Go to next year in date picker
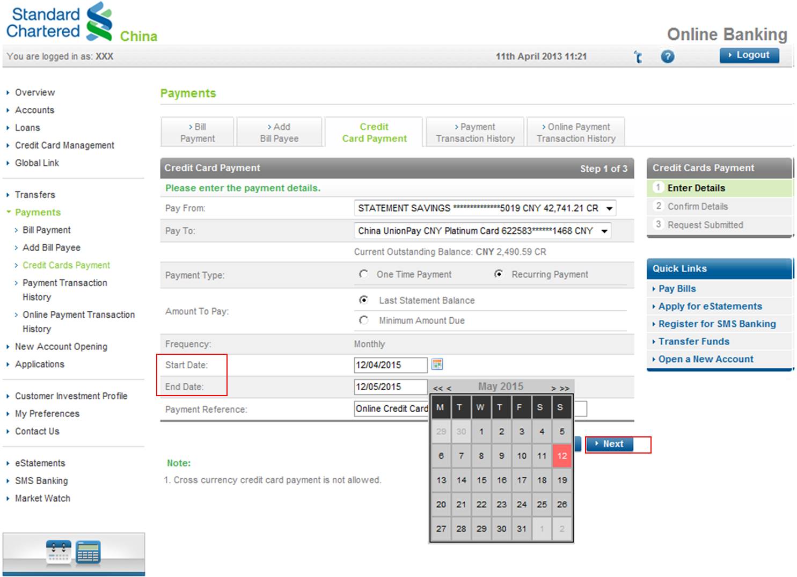 (564, 388)
